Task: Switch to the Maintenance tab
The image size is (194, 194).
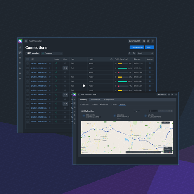Action: [x=95, y=100]
